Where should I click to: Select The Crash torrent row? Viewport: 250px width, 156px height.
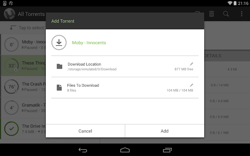[x=23, y=87]
